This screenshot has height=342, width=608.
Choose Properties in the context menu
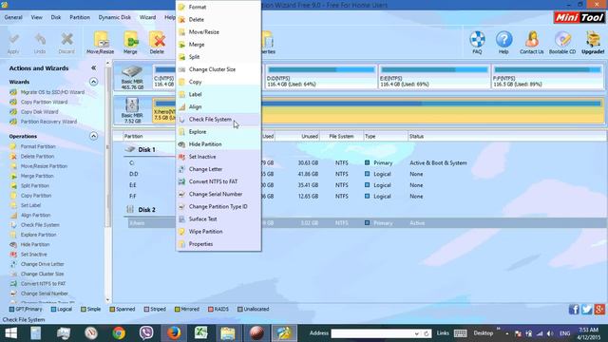coord(218,244)
